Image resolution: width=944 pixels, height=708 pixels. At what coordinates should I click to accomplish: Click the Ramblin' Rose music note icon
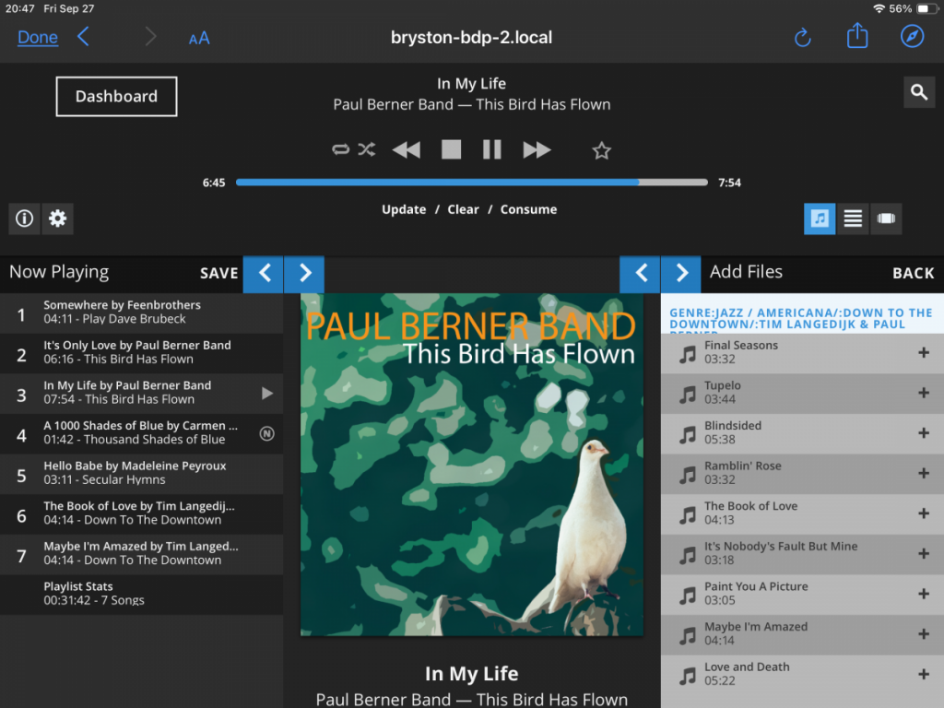pos(688,475)
